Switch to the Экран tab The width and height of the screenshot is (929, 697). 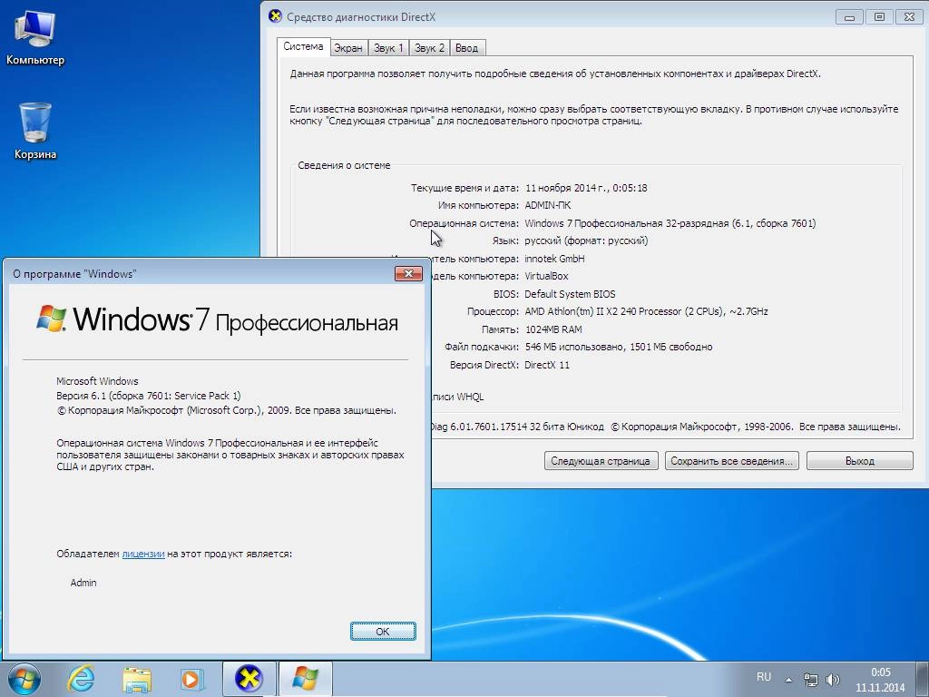point(347,48)
